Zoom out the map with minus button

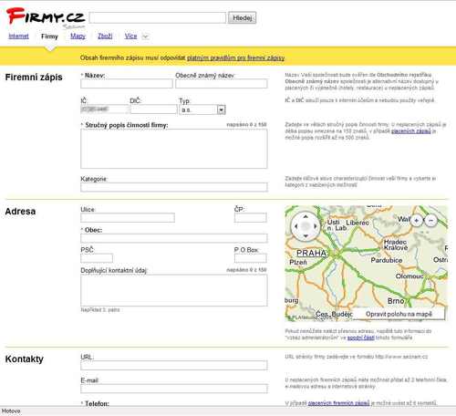(x=430, y=220)
